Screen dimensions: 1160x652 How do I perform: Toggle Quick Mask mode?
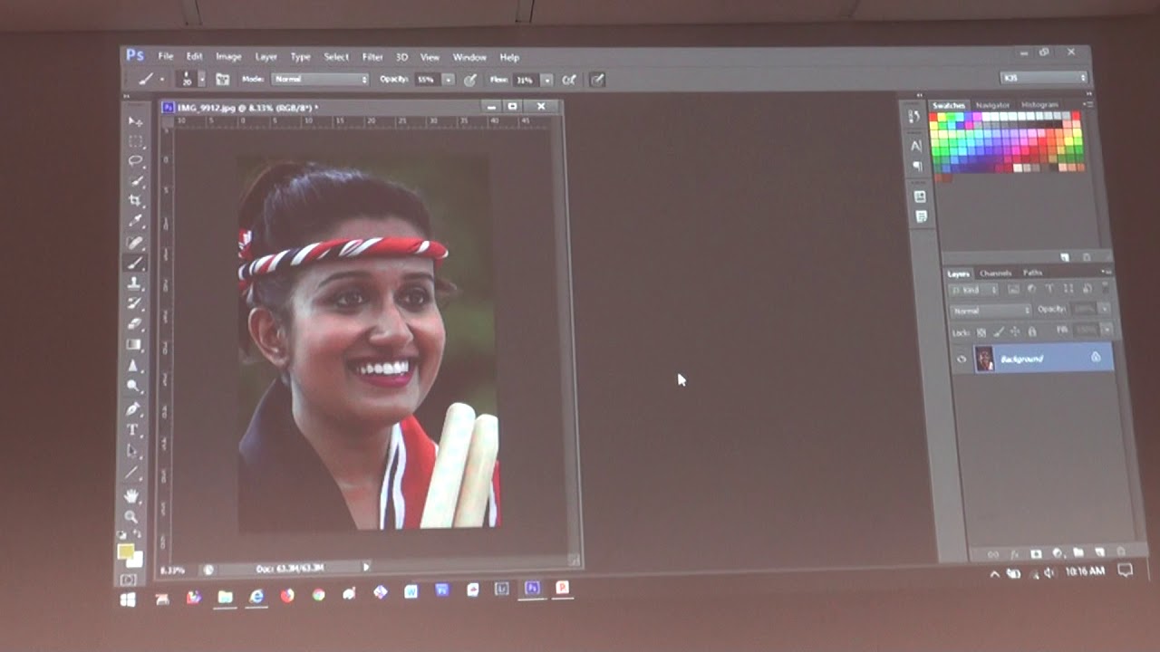tap(127, 580)
